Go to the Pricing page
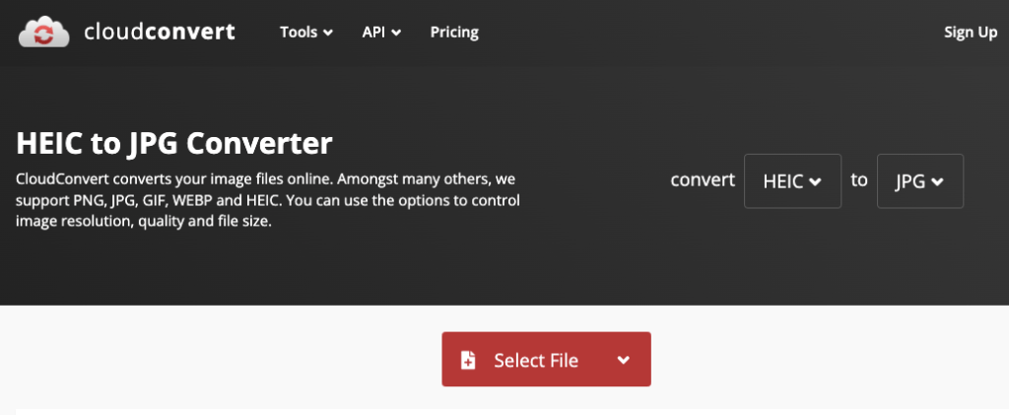Screen dimensions: 1009x415 (x=454, y=33)
